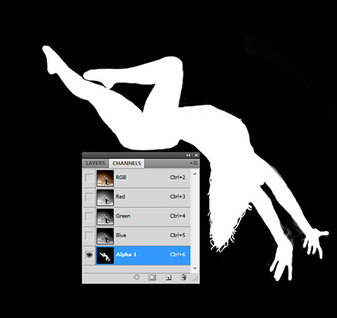Select the 'RGB' channel name

121,177
